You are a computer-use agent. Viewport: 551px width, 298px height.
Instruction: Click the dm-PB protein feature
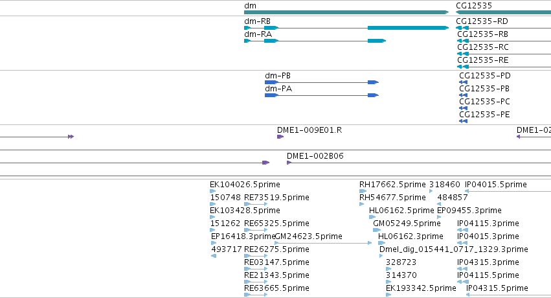tap(322, 82)
